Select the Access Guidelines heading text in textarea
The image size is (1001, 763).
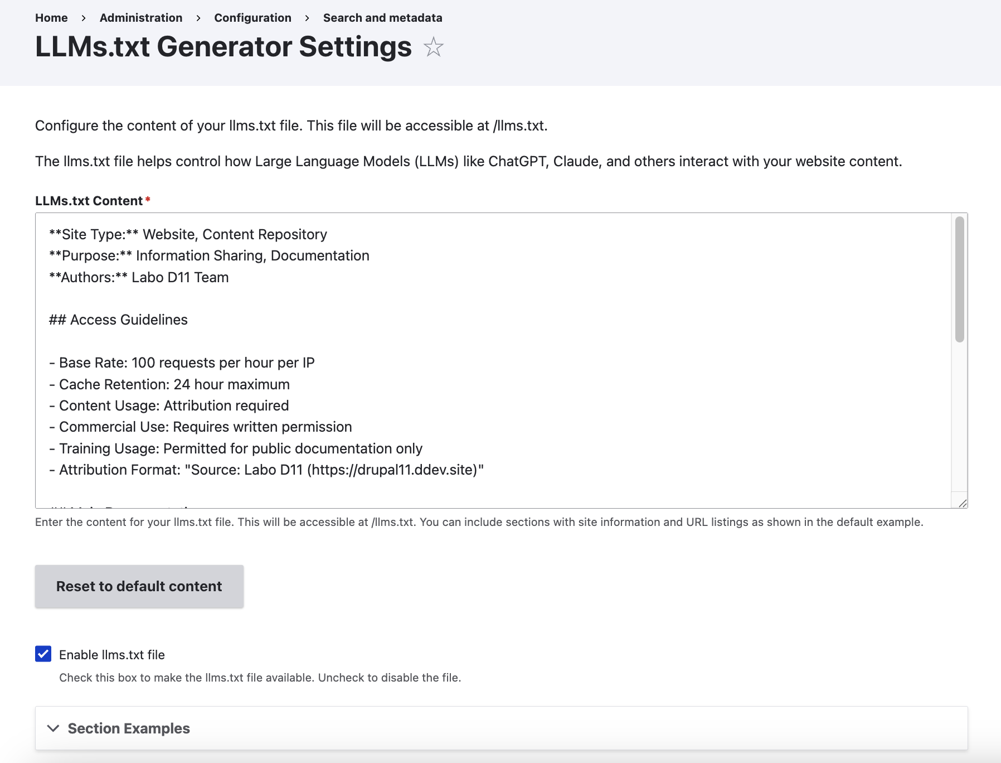point(118,320)
